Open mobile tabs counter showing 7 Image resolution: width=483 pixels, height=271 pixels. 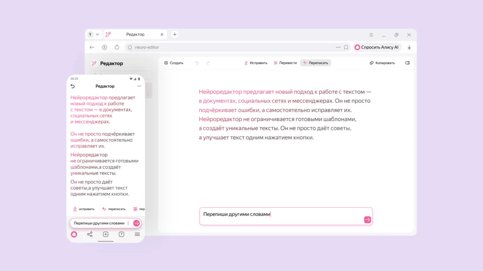pos(122,234)
